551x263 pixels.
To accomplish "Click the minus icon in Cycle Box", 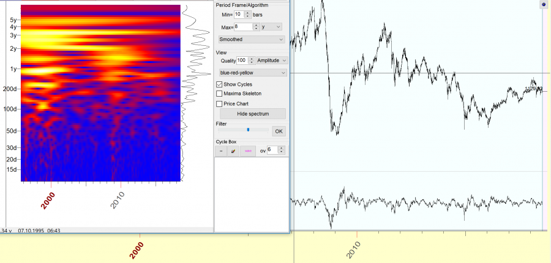I will (x=222, y=150).
